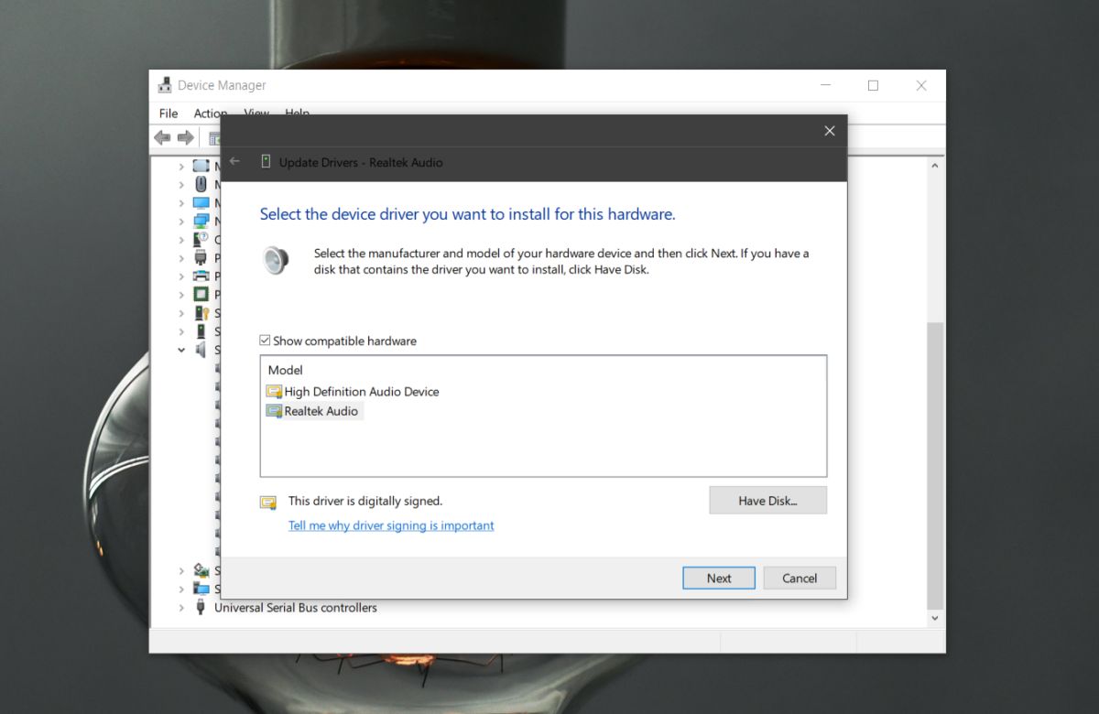Expand the node beside the network adapters icon

pos(181,222)
